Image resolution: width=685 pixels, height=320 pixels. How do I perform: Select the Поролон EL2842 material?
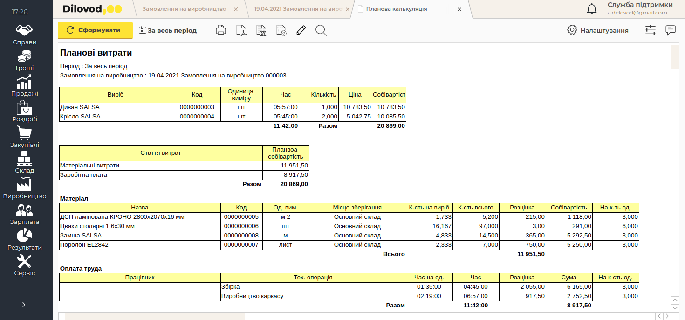tap(140, 245)
